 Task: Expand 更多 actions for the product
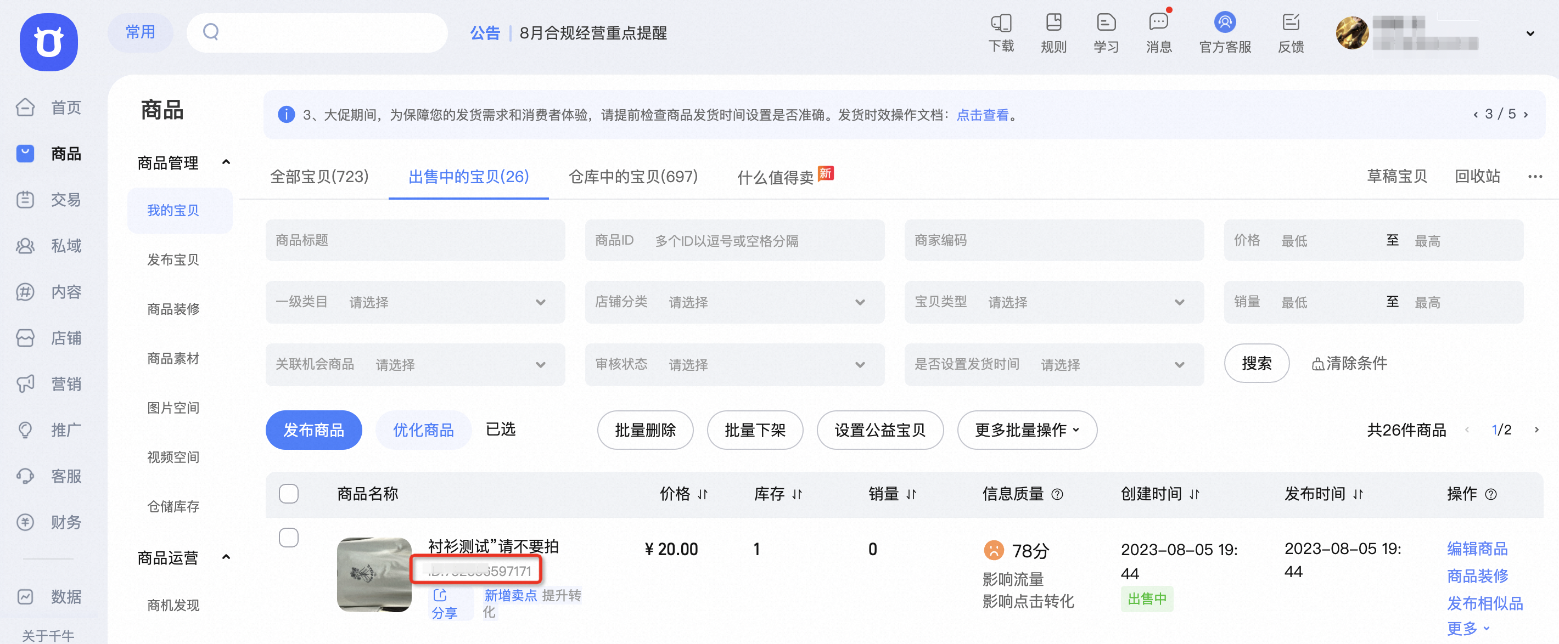coord(1468,628)
